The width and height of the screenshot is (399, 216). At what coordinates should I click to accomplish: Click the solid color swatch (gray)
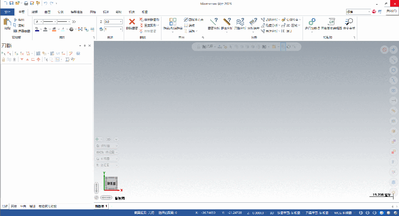pyautogui.click(x=45, y=29)
